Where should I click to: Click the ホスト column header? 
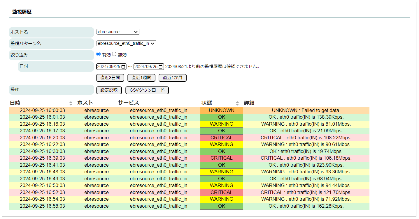click(x=85, y=103)
